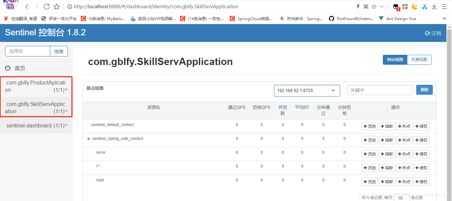The width and height of the screenshot is (452, 201).
Task: Add 熔断 rule for sentinel_default_context
Action: [387, 126]
